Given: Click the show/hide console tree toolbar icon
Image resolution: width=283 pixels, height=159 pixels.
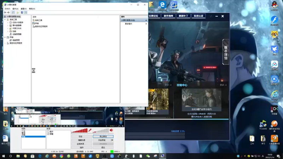Looking at the screenshot, I should coord(13,12).
